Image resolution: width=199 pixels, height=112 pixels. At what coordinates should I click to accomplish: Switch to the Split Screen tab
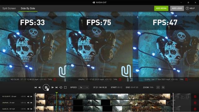coord(9,8)
